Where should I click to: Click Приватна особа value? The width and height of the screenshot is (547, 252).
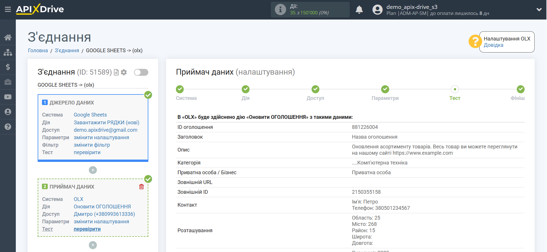tap(371, 172)
